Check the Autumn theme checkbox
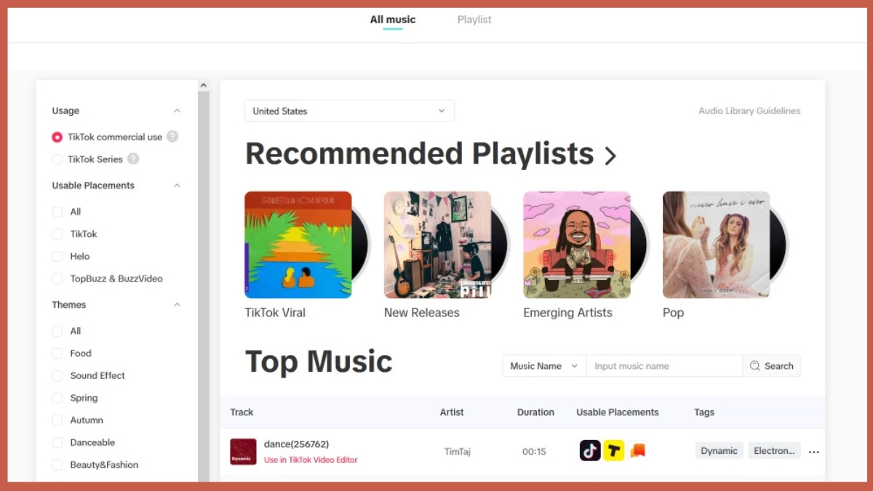Image resolution: width=873 pixels, height=491 pixels. coord(57,420)
